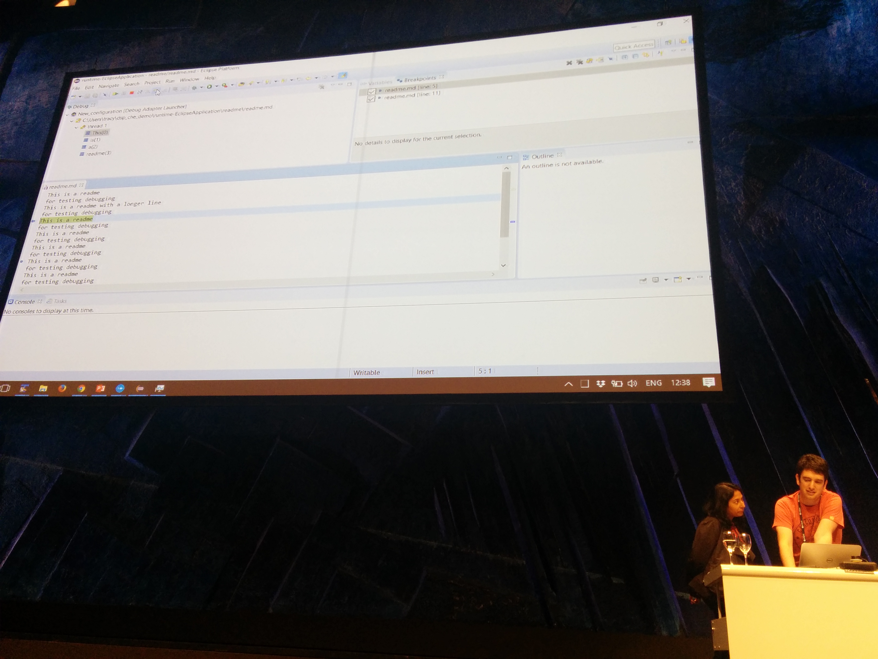Click Remove All Breakpoints icon
The width and height of the screenshot is (878, 659).
(x=579, y=62)
